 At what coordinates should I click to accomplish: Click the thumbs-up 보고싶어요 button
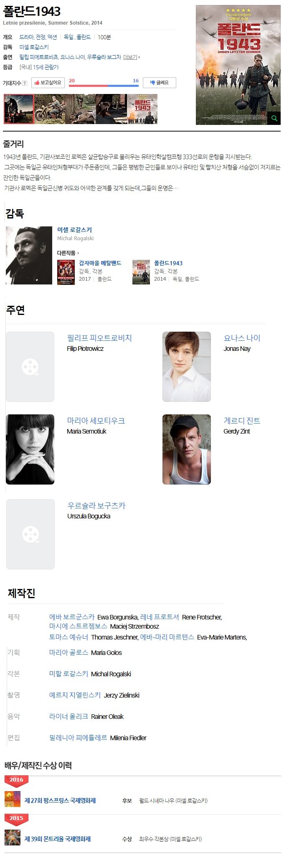pos(48,83)
